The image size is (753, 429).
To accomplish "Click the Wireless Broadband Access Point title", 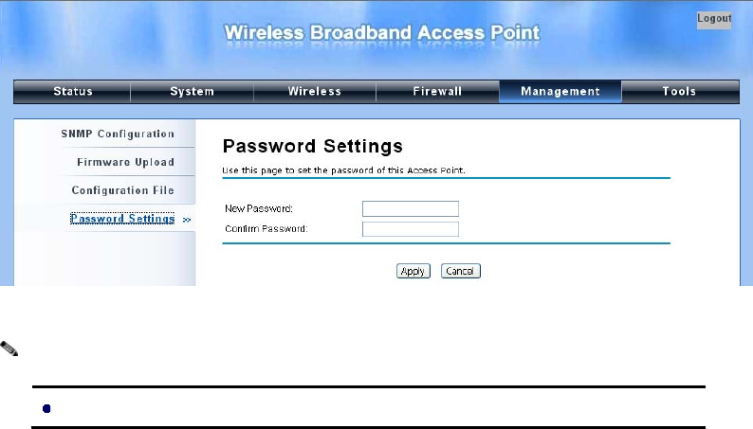I will tap(382, 32).
